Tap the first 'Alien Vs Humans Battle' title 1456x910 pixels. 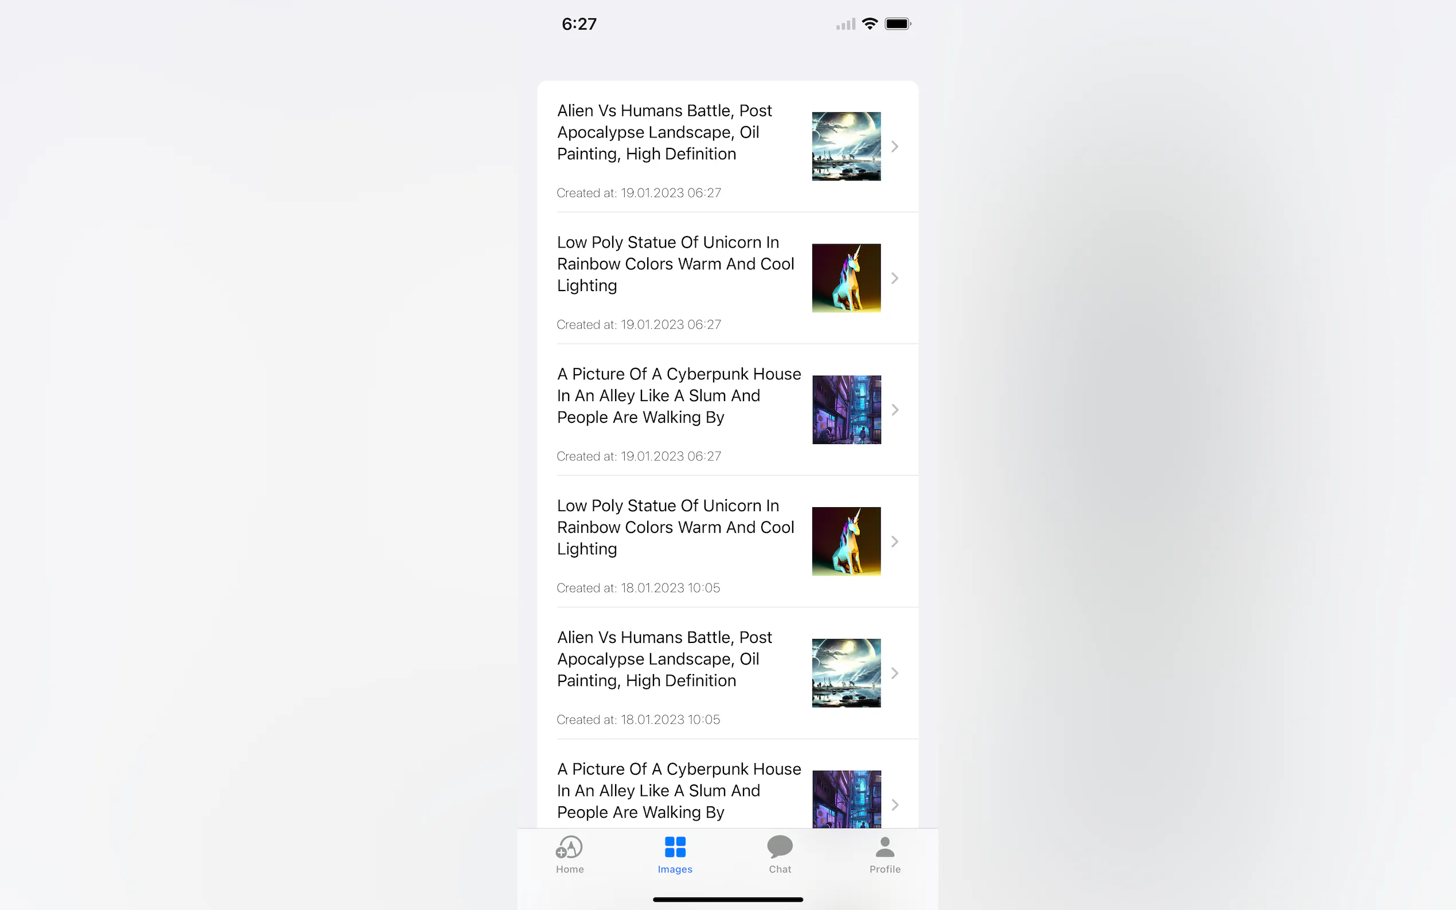click(x=664, y=132)
